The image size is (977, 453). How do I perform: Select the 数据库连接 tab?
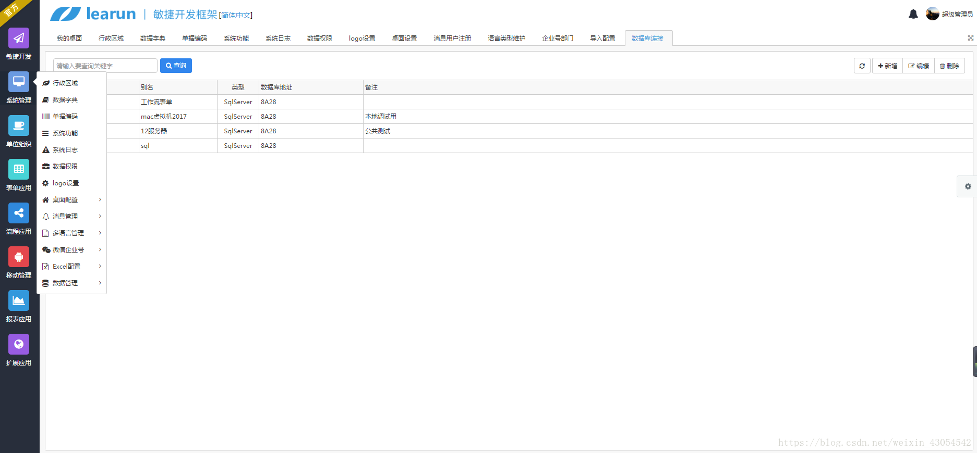point(648,38)
